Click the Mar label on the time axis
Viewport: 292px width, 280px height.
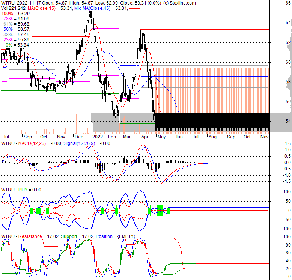click(x=127, y=137)
